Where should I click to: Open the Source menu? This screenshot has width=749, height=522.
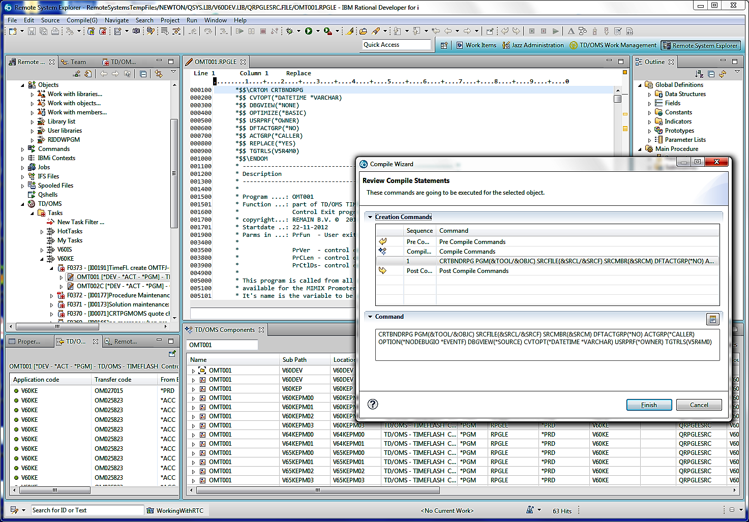click(x=50, y=20)
